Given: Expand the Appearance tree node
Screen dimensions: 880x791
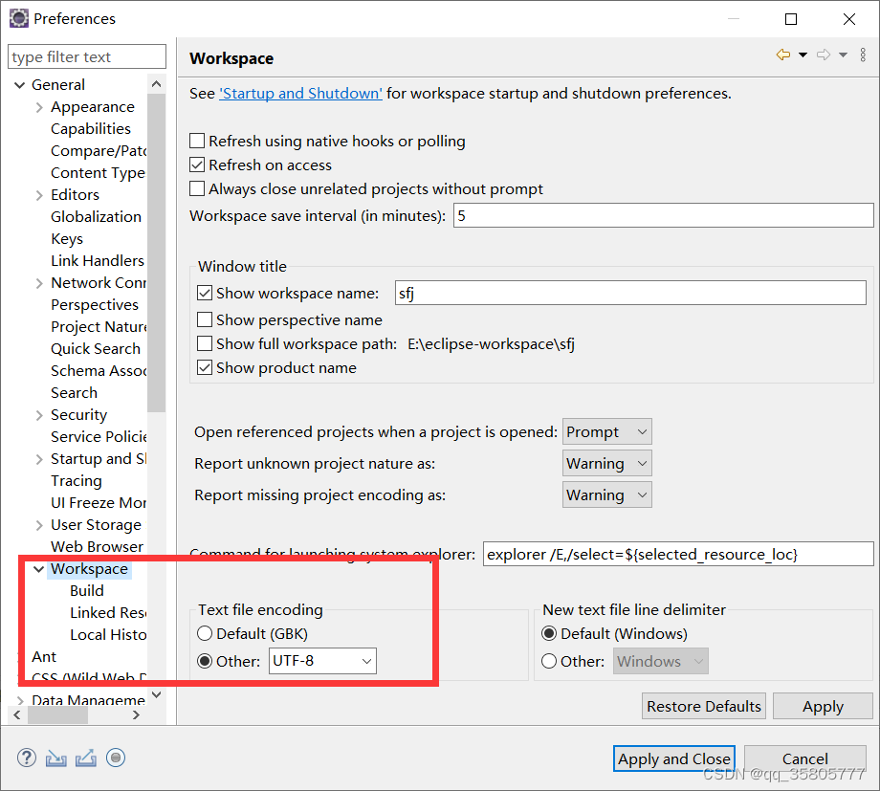Looking at the screenshot, I should click(x=38, y=106).
